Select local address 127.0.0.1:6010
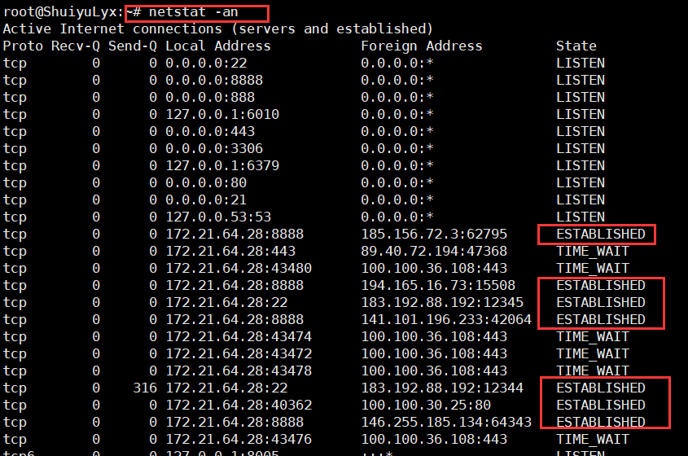688x456 pixels. 222,115
